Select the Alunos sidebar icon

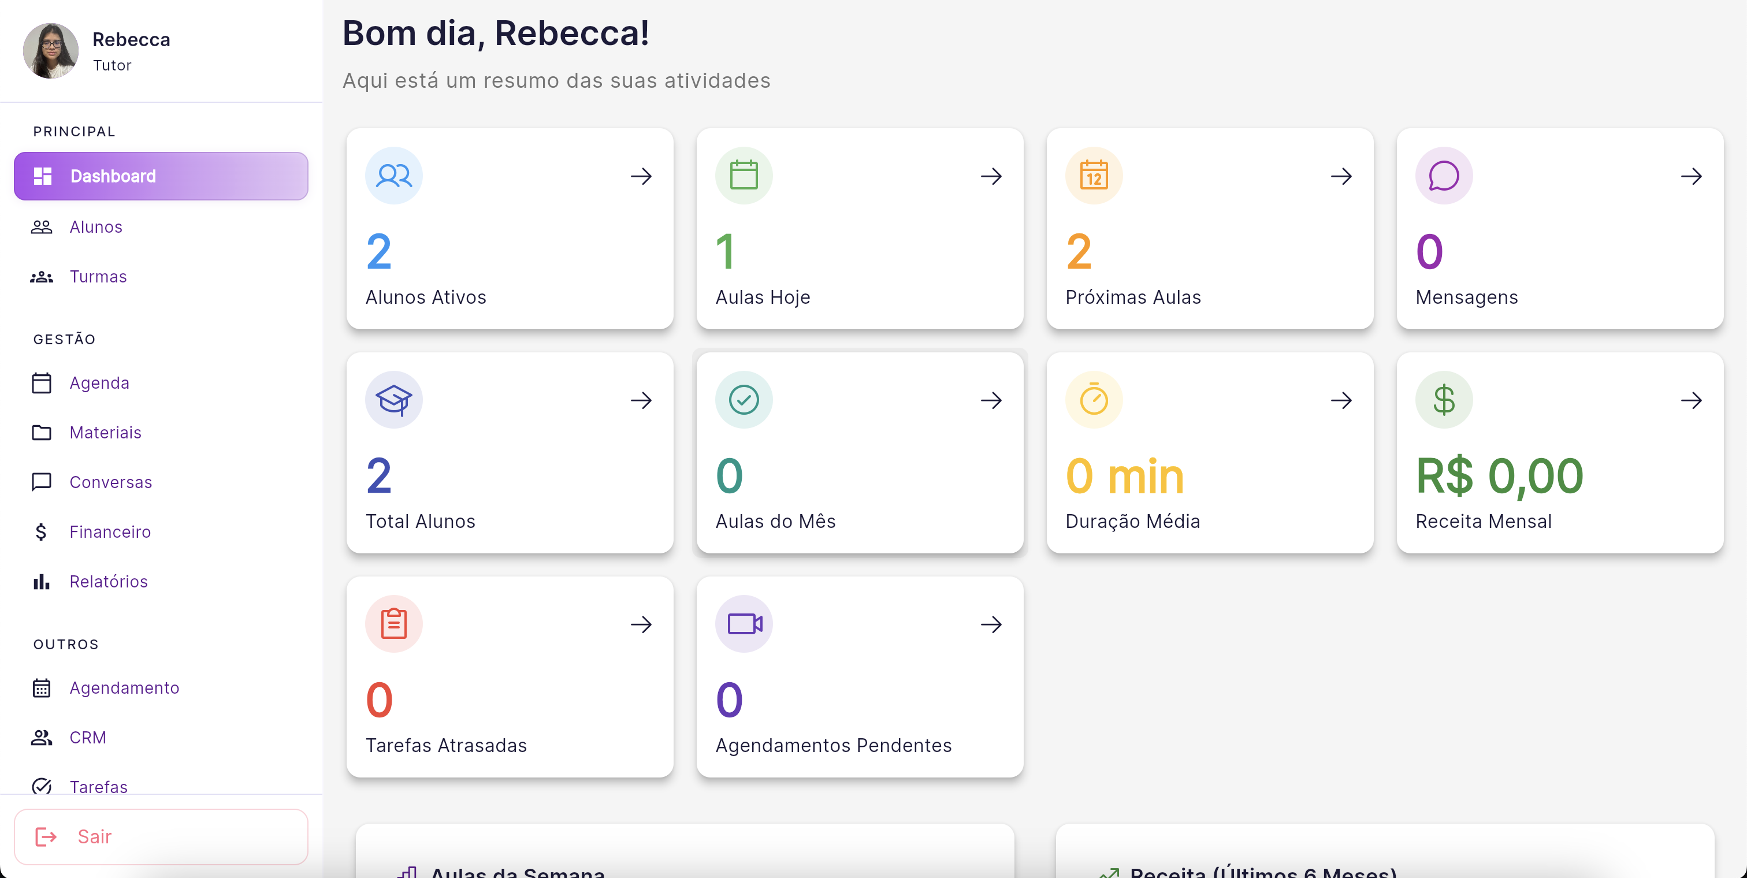(42, 226)
